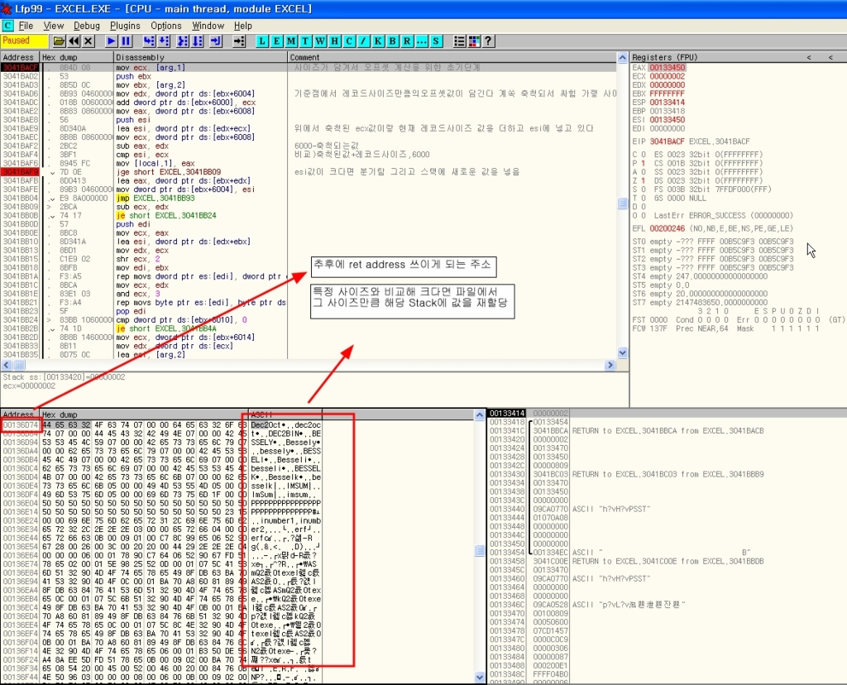Screen dimensions: 847x685
Task: Open the Window menu
Action: click(x=208, y=26)
